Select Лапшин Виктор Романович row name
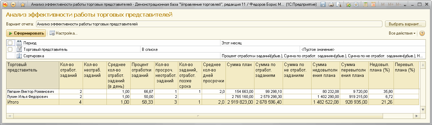432x125 pixels. (33, 91)
